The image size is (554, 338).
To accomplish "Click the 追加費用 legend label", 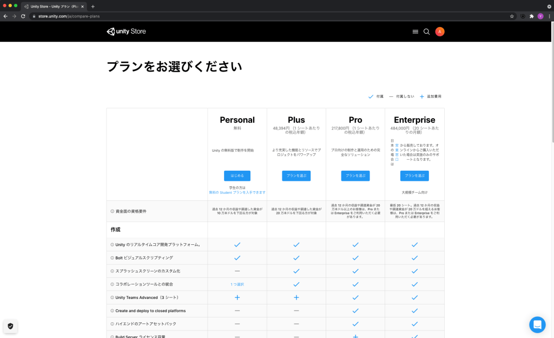I will [x=434, y=96].
